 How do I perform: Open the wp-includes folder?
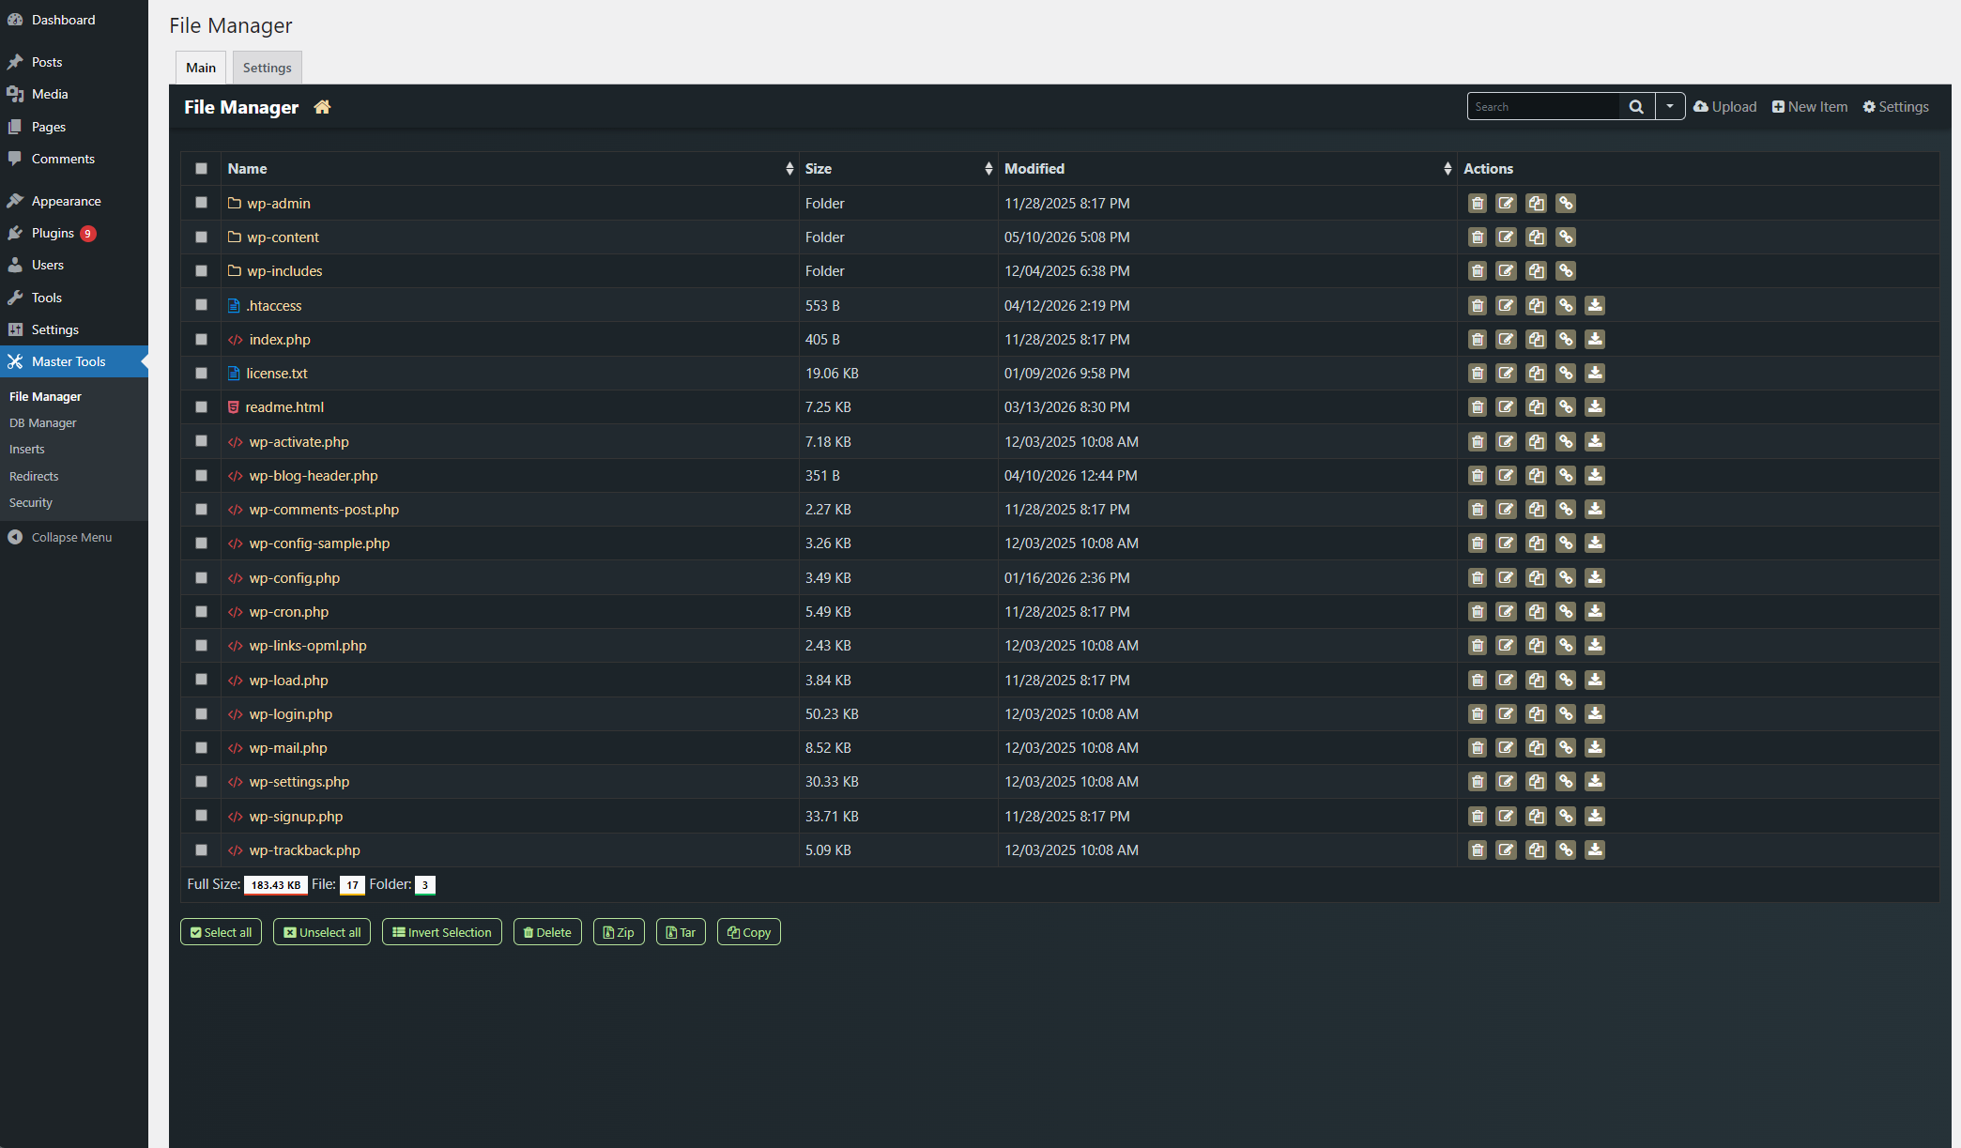point(284,271)
